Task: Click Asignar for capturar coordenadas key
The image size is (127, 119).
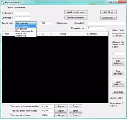Action: tap(61, 106)
